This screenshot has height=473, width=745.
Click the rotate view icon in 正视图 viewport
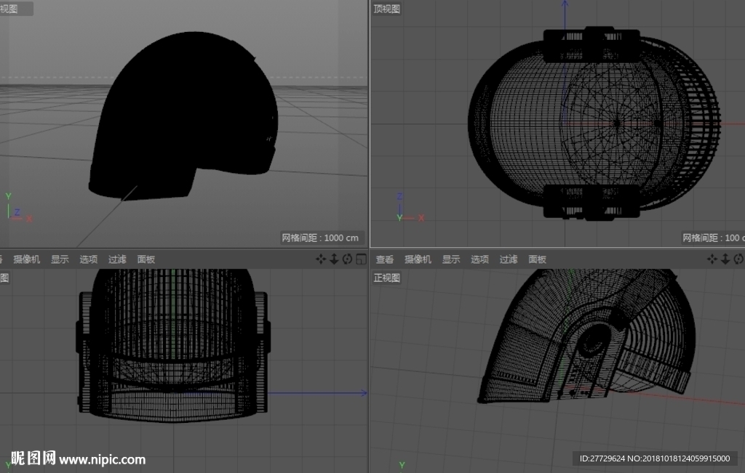point(738,259)
